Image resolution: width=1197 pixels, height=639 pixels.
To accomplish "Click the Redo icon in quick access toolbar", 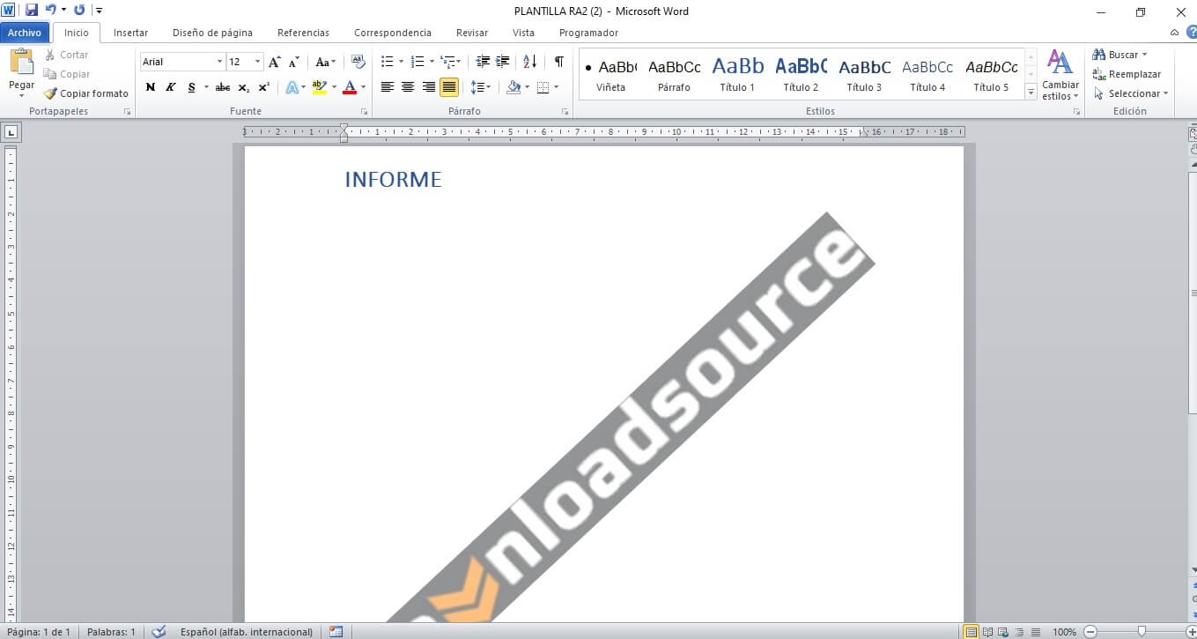I will click(x=79, y=11).
